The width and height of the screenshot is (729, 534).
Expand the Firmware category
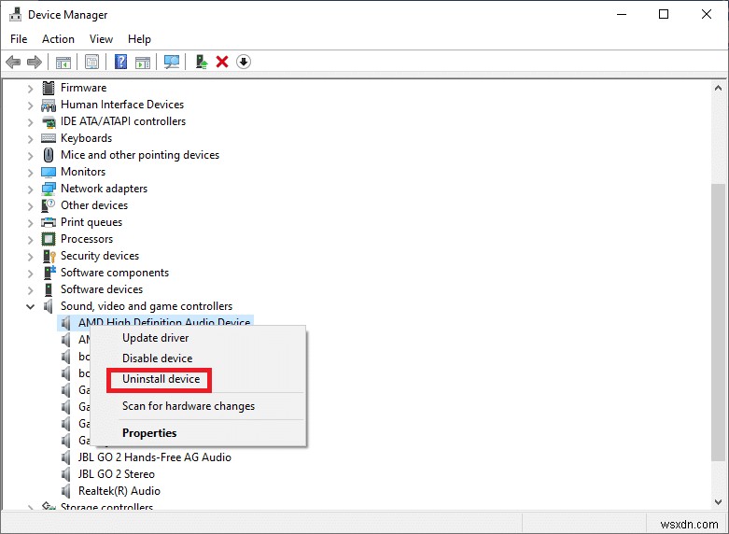tap(30, 89)
